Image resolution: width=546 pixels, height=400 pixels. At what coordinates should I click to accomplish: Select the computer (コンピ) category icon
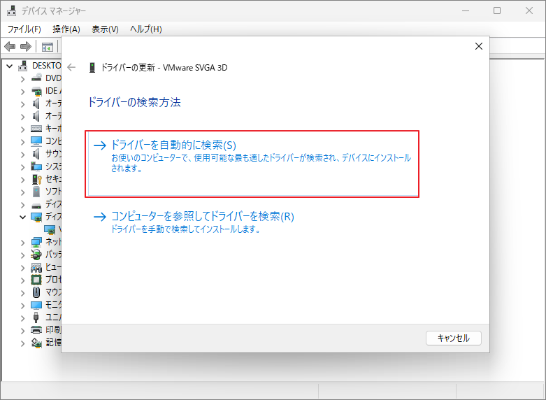pyautogui.click(x=36, y=141)
